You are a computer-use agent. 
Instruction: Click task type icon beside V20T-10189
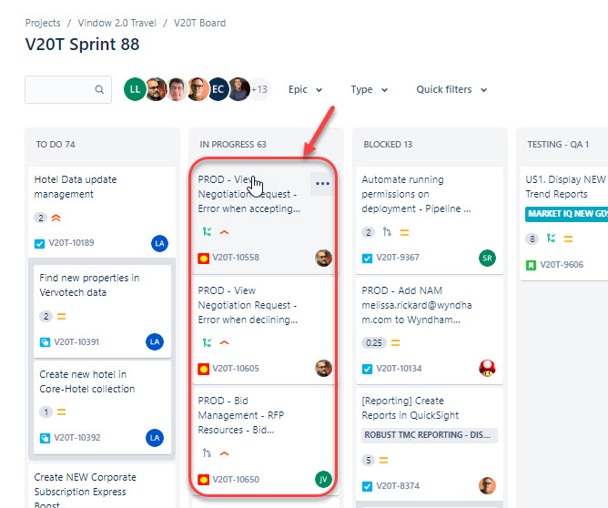(39, 243)
